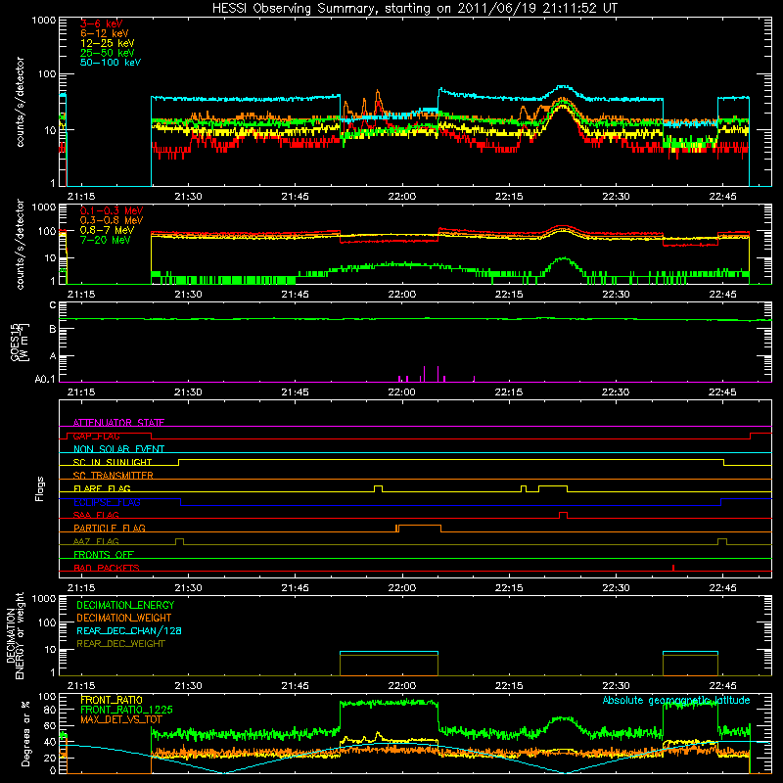This screenshot has width=783, height=783.
Task: Click the 7-20 MeV legend entry
Action: tap(106, 240)
